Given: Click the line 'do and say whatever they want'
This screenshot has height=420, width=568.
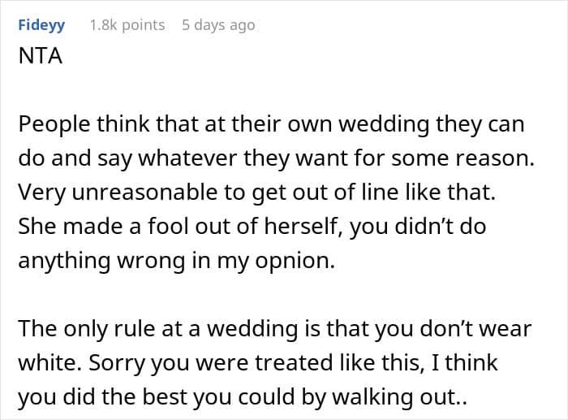Looking at the screenshot, I should (277, 158).
